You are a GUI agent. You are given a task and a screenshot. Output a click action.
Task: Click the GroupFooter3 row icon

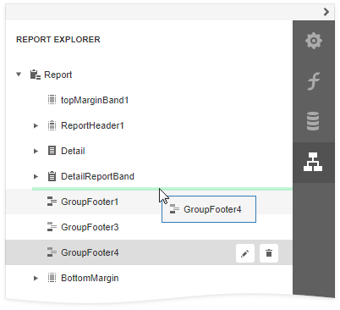click(x=52, y=227)
